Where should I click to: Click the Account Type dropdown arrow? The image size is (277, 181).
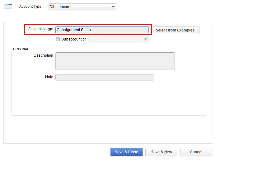(x=113, y=7)
